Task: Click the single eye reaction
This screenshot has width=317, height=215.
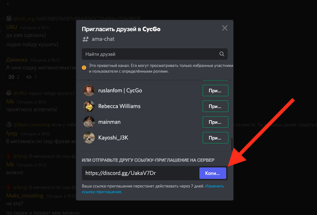Action: [31, 77]
